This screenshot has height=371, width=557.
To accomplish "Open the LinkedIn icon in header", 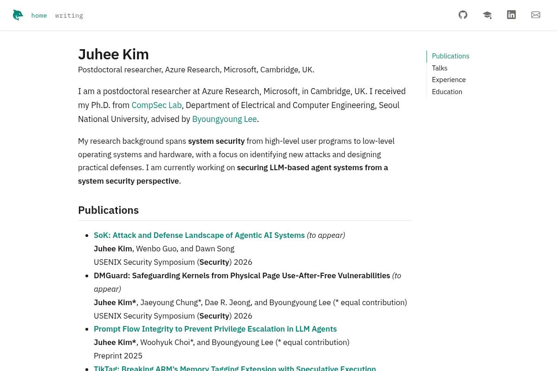I will [x=511, y=15].
